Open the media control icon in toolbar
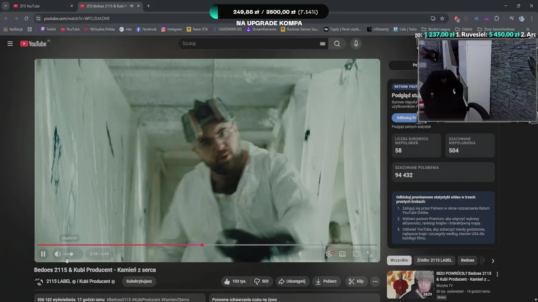 tap(512, 18)
